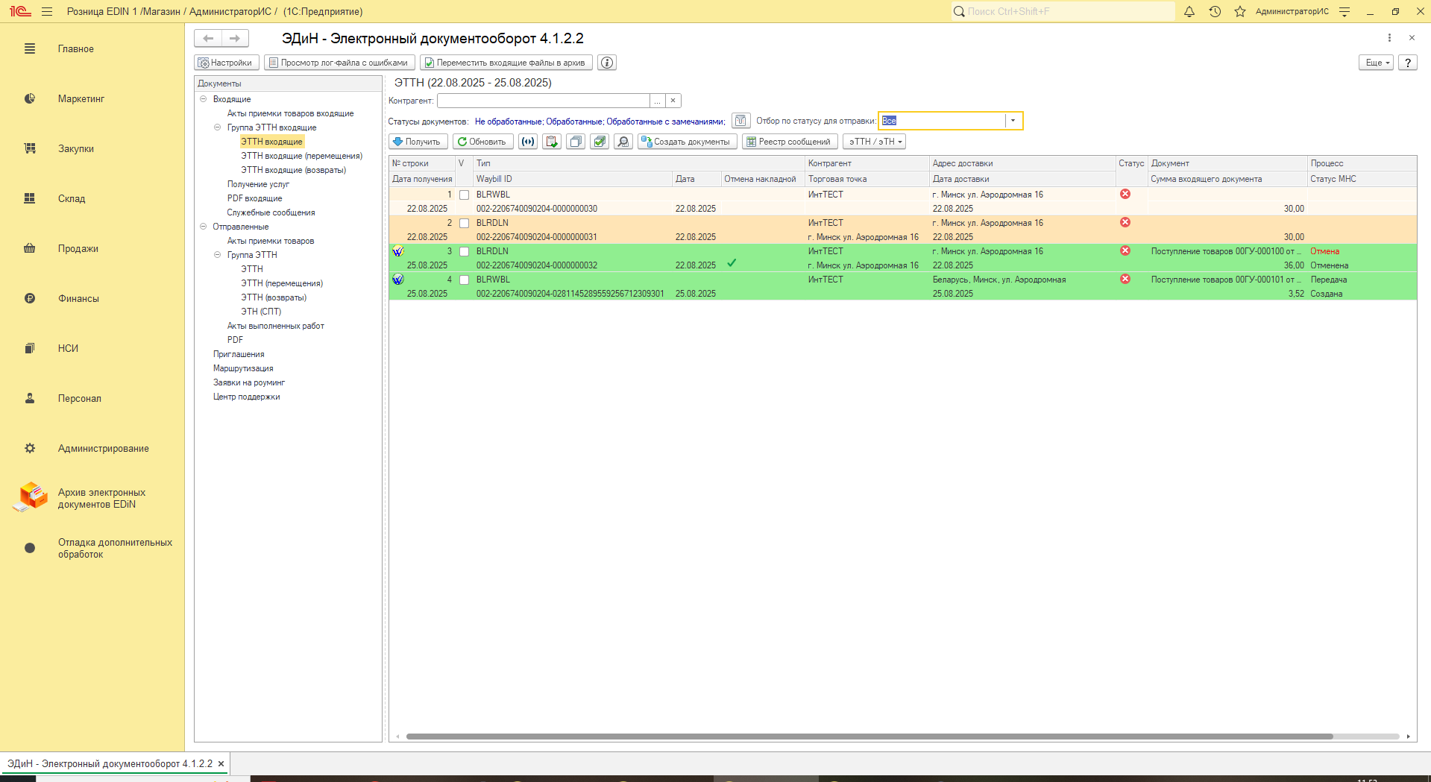Image resolution: width=1431 pixels, height=782 pixels.
Task: Click the signal broadcast icon in toolbar
Action: coord(528,142)
